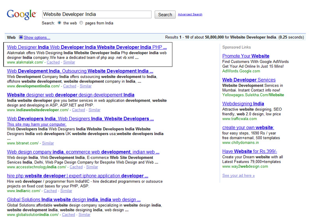
Task: Open Cached link for accesstechnologyindia.com
Action: point(76,167)
